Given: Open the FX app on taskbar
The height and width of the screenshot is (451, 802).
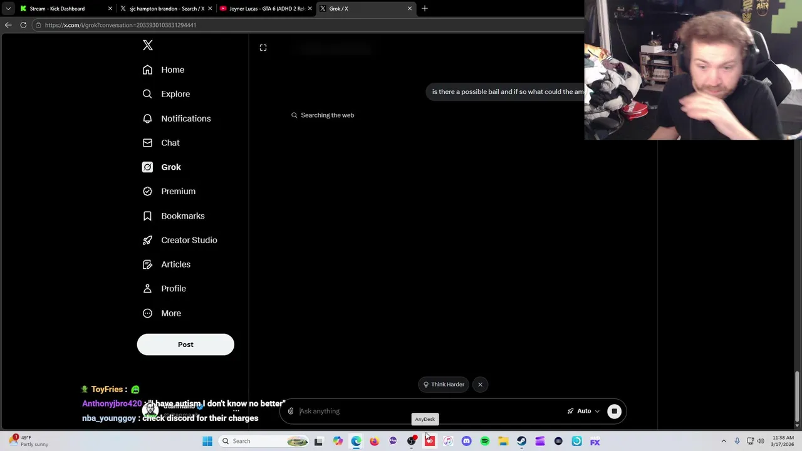Looking at the screenshot, I should pos(595,441).
